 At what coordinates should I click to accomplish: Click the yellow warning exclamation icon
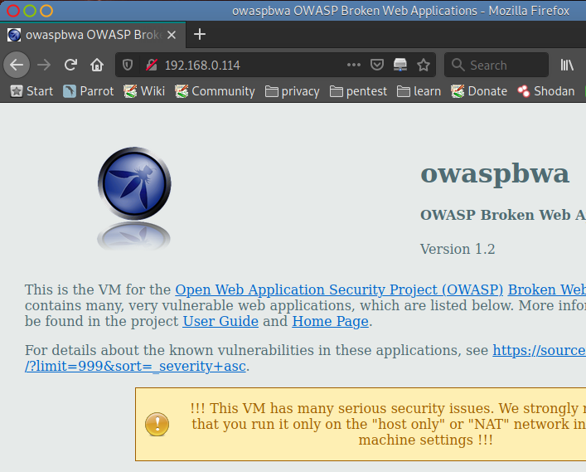[157, 424]
